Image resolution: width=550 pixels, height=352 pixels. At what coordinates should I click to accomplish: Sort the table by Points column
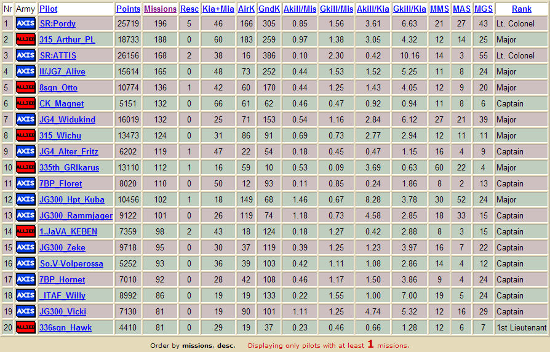click(128, 9)
